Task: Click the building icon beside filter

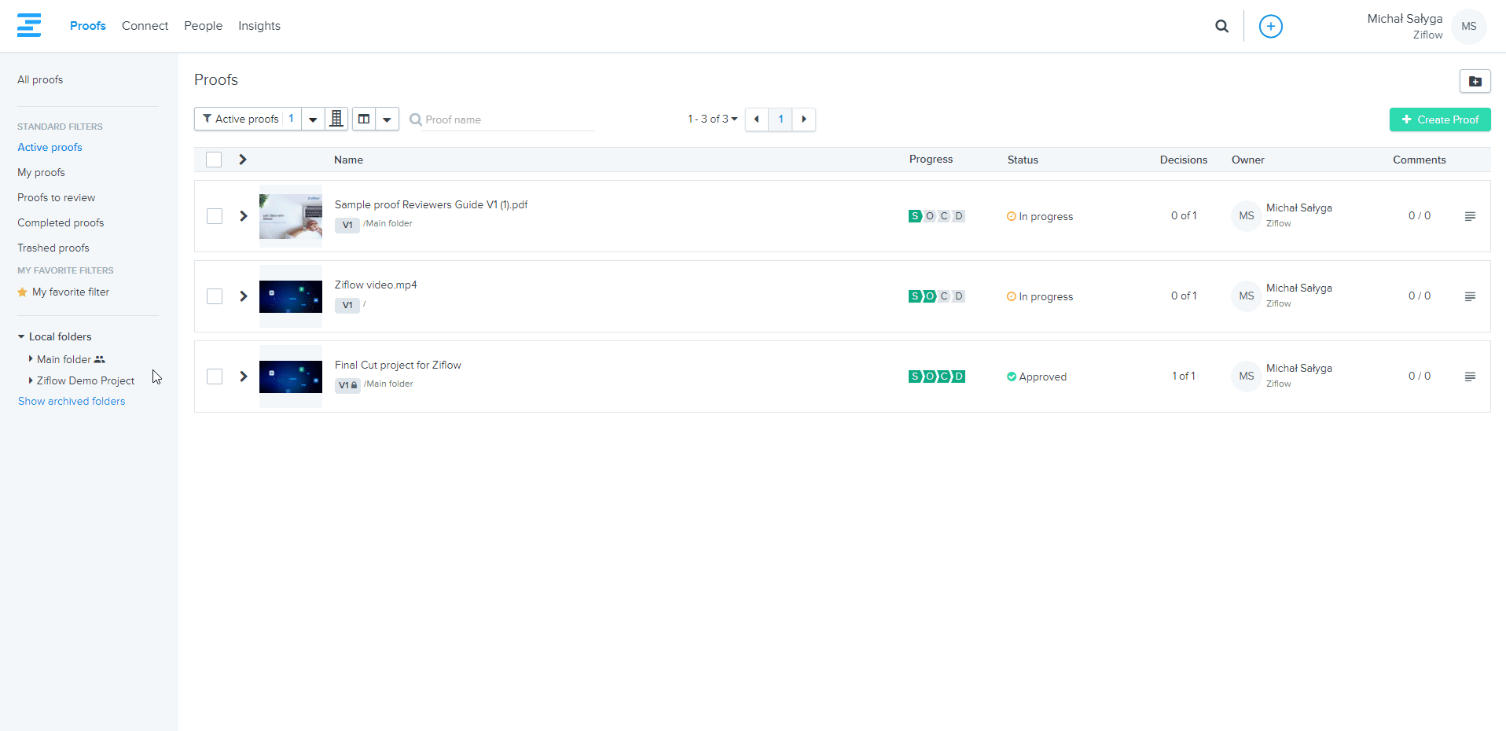Action: [336, 119]
